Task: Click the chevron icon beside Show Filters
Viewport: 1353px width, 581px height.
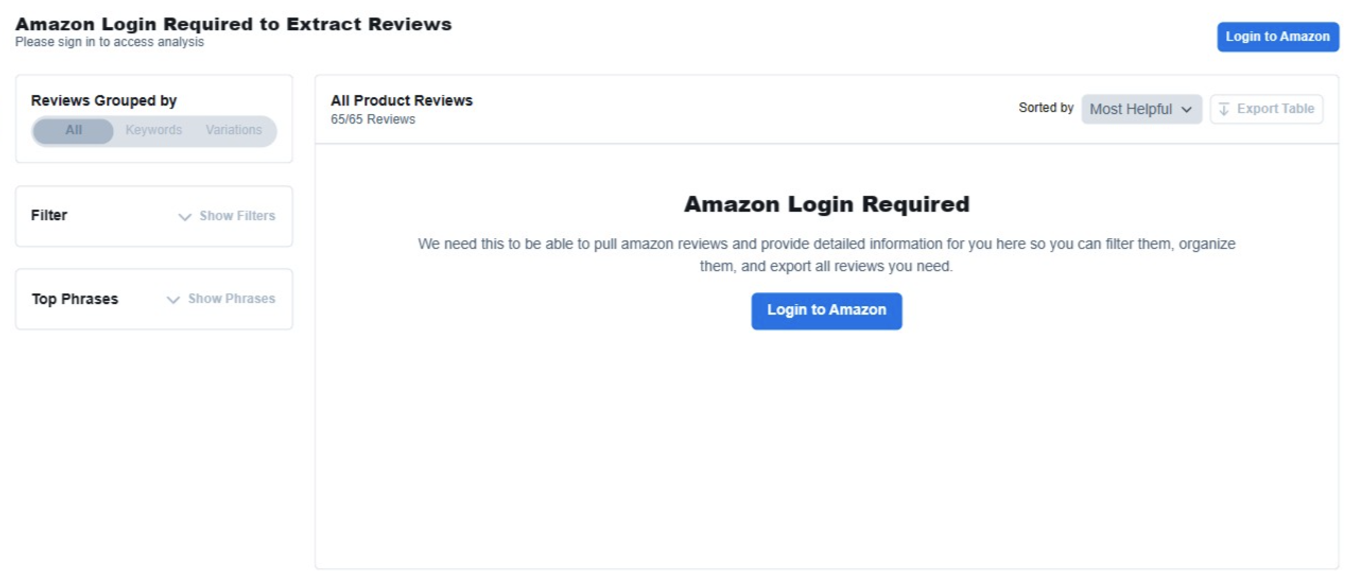Action: pyautogui.click(x=184, y=216)
